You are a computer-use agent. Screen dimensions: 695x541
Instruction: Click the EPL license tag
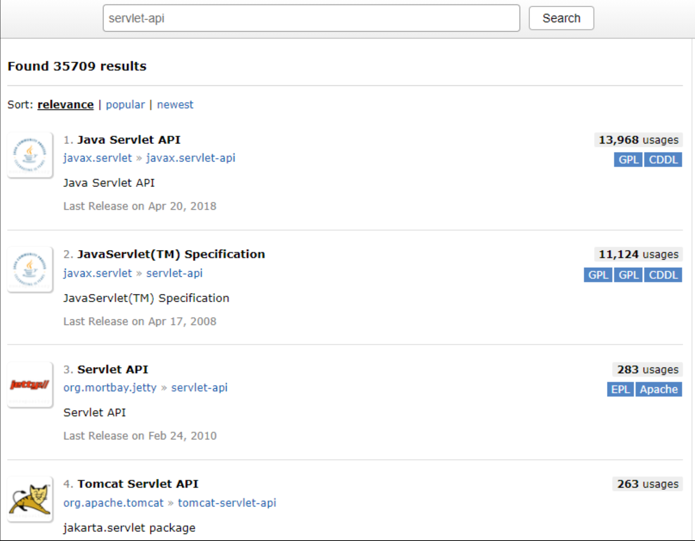click(620, 389)
